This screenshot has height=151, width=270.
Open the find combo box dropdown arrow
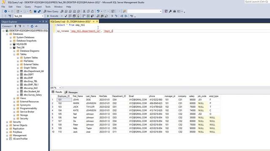(160, 11)
